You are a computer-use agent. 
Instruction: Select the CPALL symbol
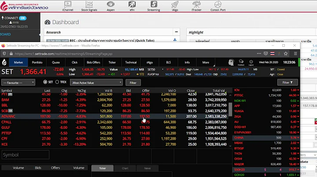coord(7,122)
